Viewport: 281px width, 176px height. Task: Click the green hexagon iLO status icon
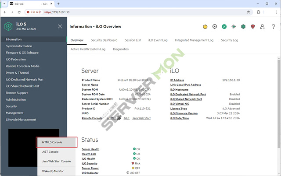click(243, 27)
